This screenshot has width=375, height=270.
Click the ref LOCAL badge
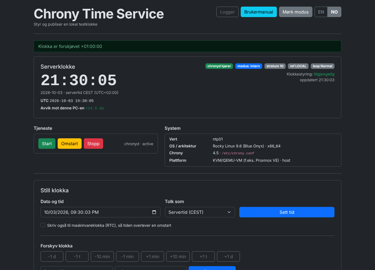coord(298,66)
